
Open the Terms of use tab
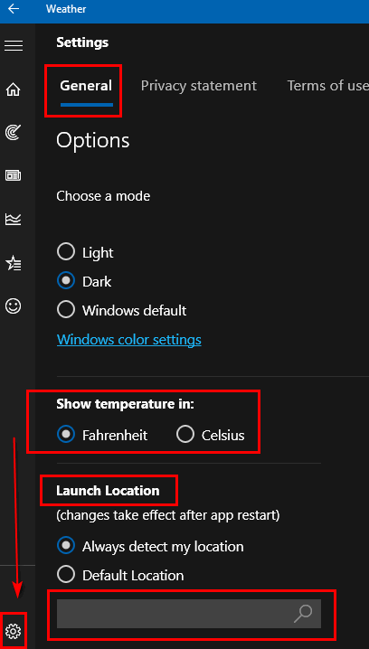pyautogui.click(x=327, y=86)
